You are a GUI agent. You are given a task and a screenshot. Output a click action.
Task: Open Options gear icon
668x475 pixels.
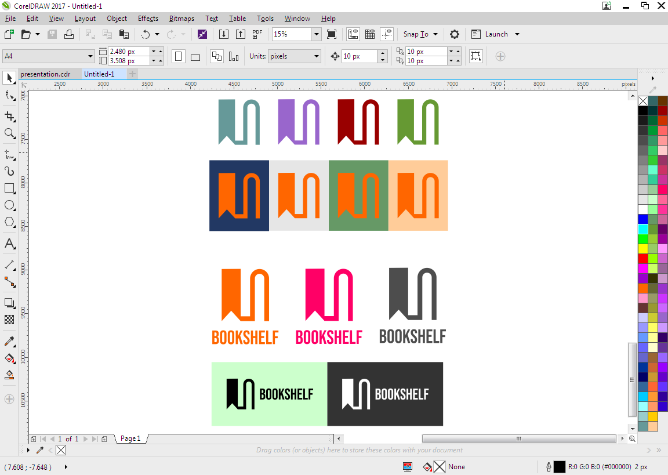455,34
